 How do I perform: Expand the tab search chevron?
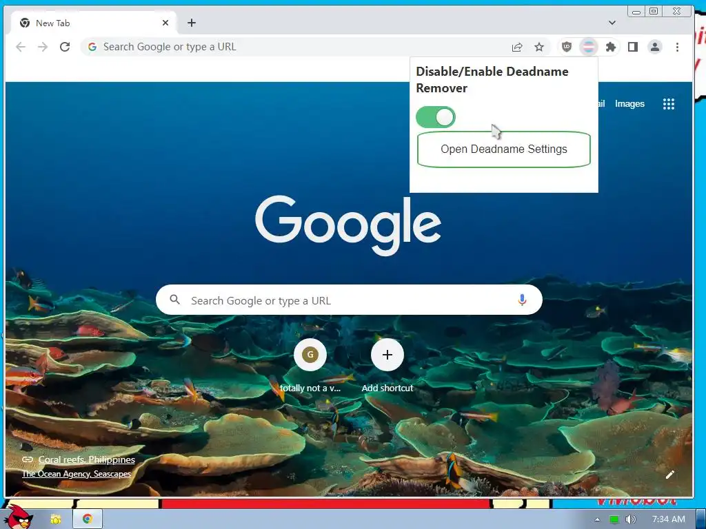coord(612,23)
